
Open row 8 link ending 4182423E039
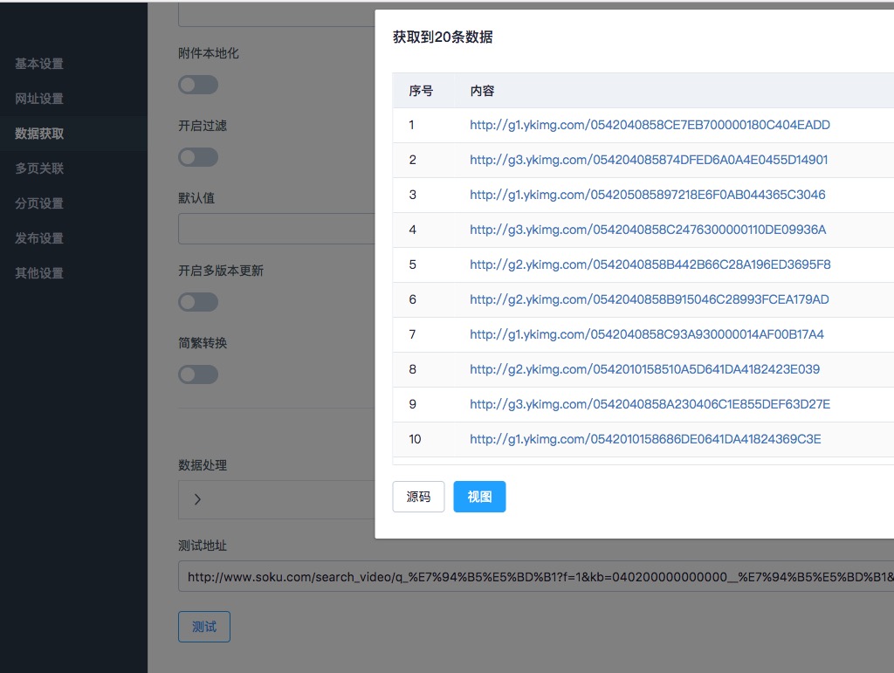point(644,369)
